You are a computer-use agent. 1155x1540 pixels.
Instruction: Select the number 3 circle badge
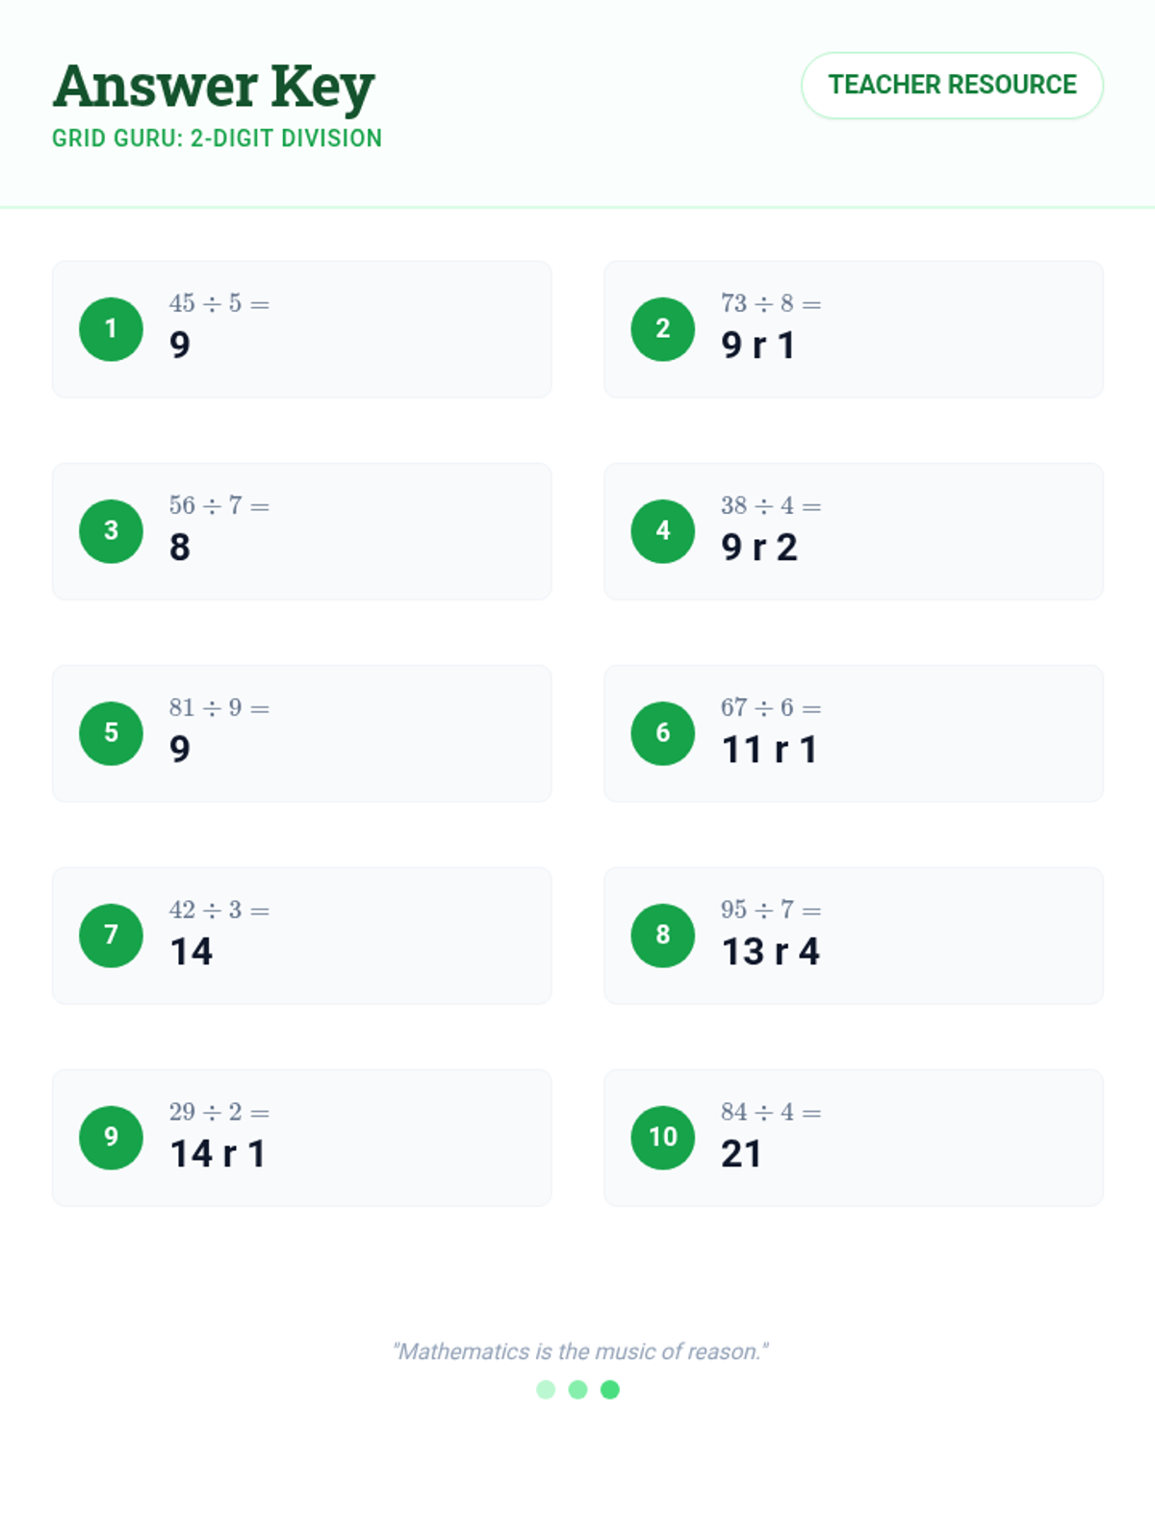(x=111, y=531)
